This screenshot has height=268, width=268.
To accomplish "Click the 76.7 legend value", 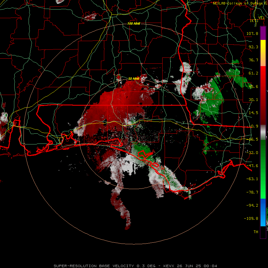I will coord(253,60).
